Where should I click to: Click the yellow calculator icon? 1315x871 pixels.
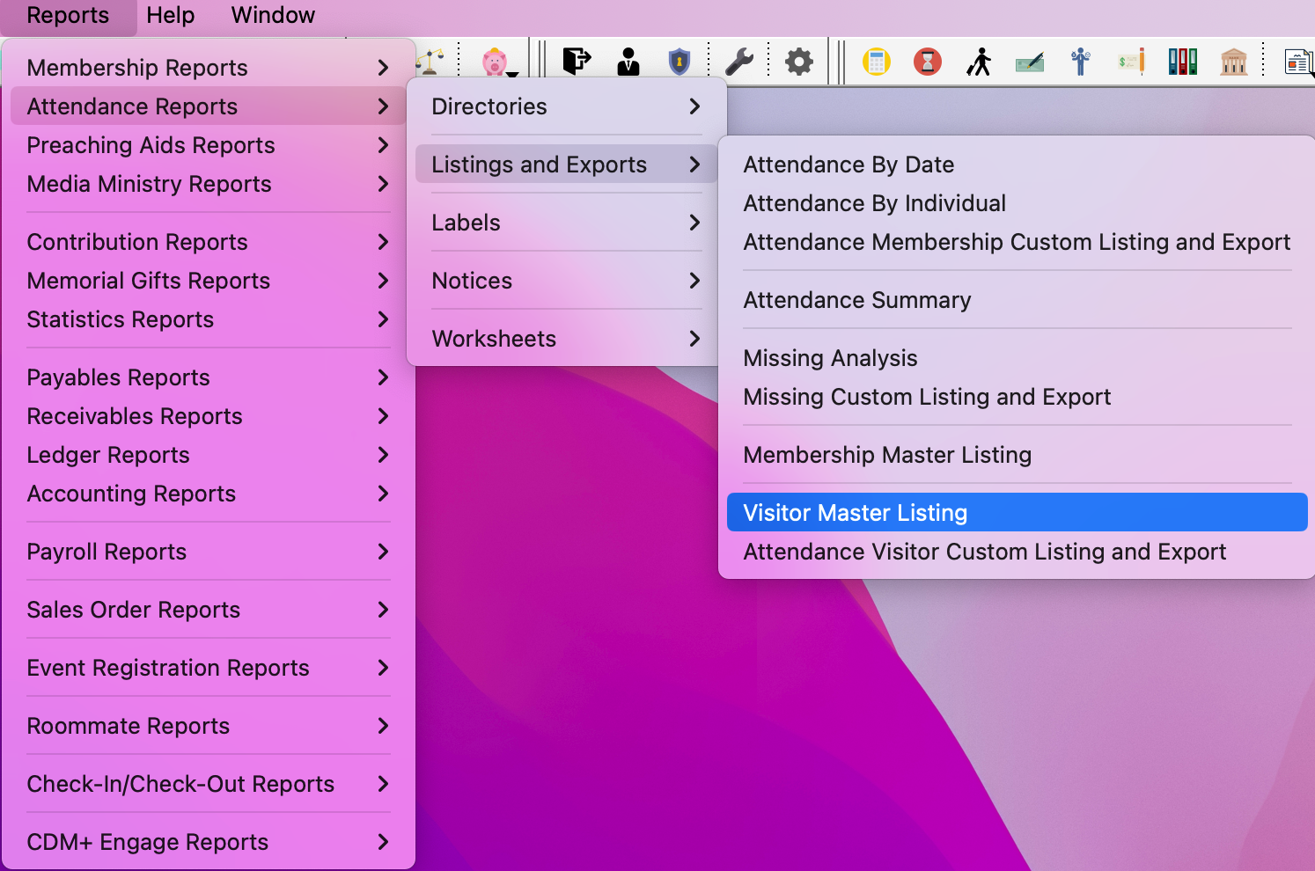[x=876, y=62]
